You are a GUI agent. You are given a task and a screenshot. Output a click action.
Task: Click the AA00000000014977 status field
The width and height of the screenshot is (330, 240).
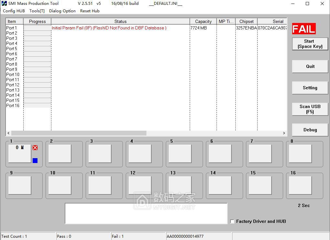(199, 236)
